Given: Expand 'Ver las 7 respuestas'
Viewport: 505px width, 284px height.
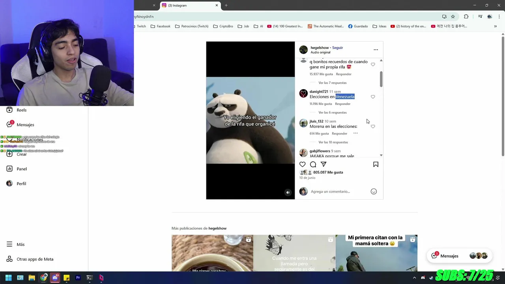Looking at the screenshot, I should (x=333, y=83).
